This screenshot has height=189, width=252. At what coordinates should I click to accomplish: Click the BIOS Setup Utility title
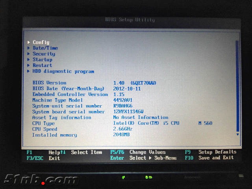point(130,20)
